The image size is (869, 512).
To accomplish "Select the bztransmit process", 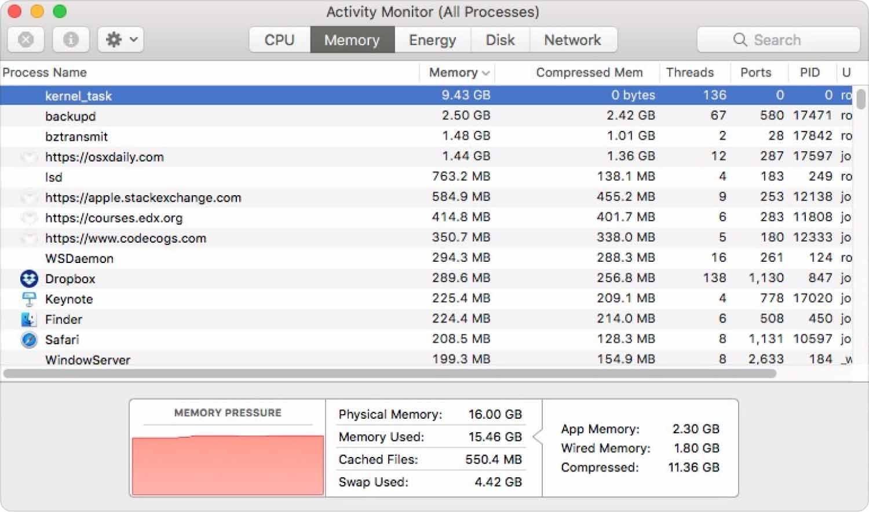I will tap(76, 136).
